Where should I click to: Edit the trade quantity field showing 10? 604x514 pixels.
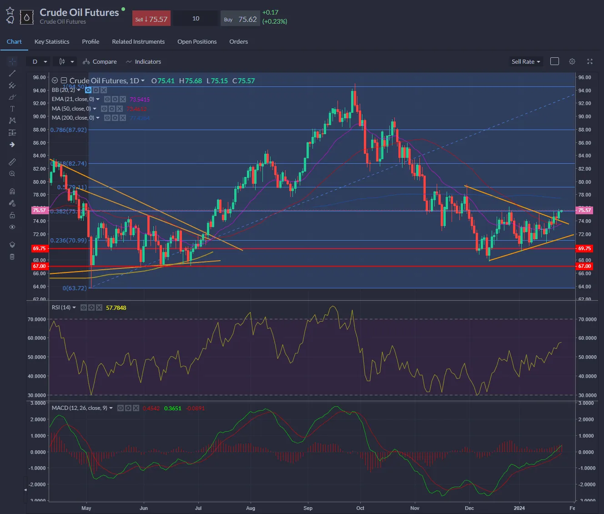tap(196, 19)
